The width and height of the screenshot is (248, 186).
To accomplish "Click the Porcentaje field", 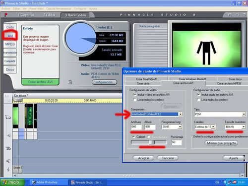I will (177, 142).
